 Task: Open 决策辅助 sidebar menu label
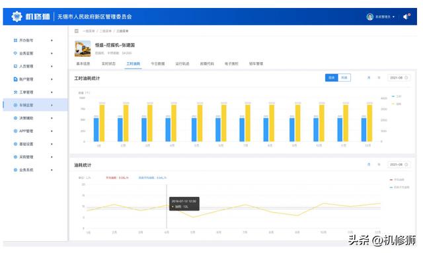[x=26, y=118]
